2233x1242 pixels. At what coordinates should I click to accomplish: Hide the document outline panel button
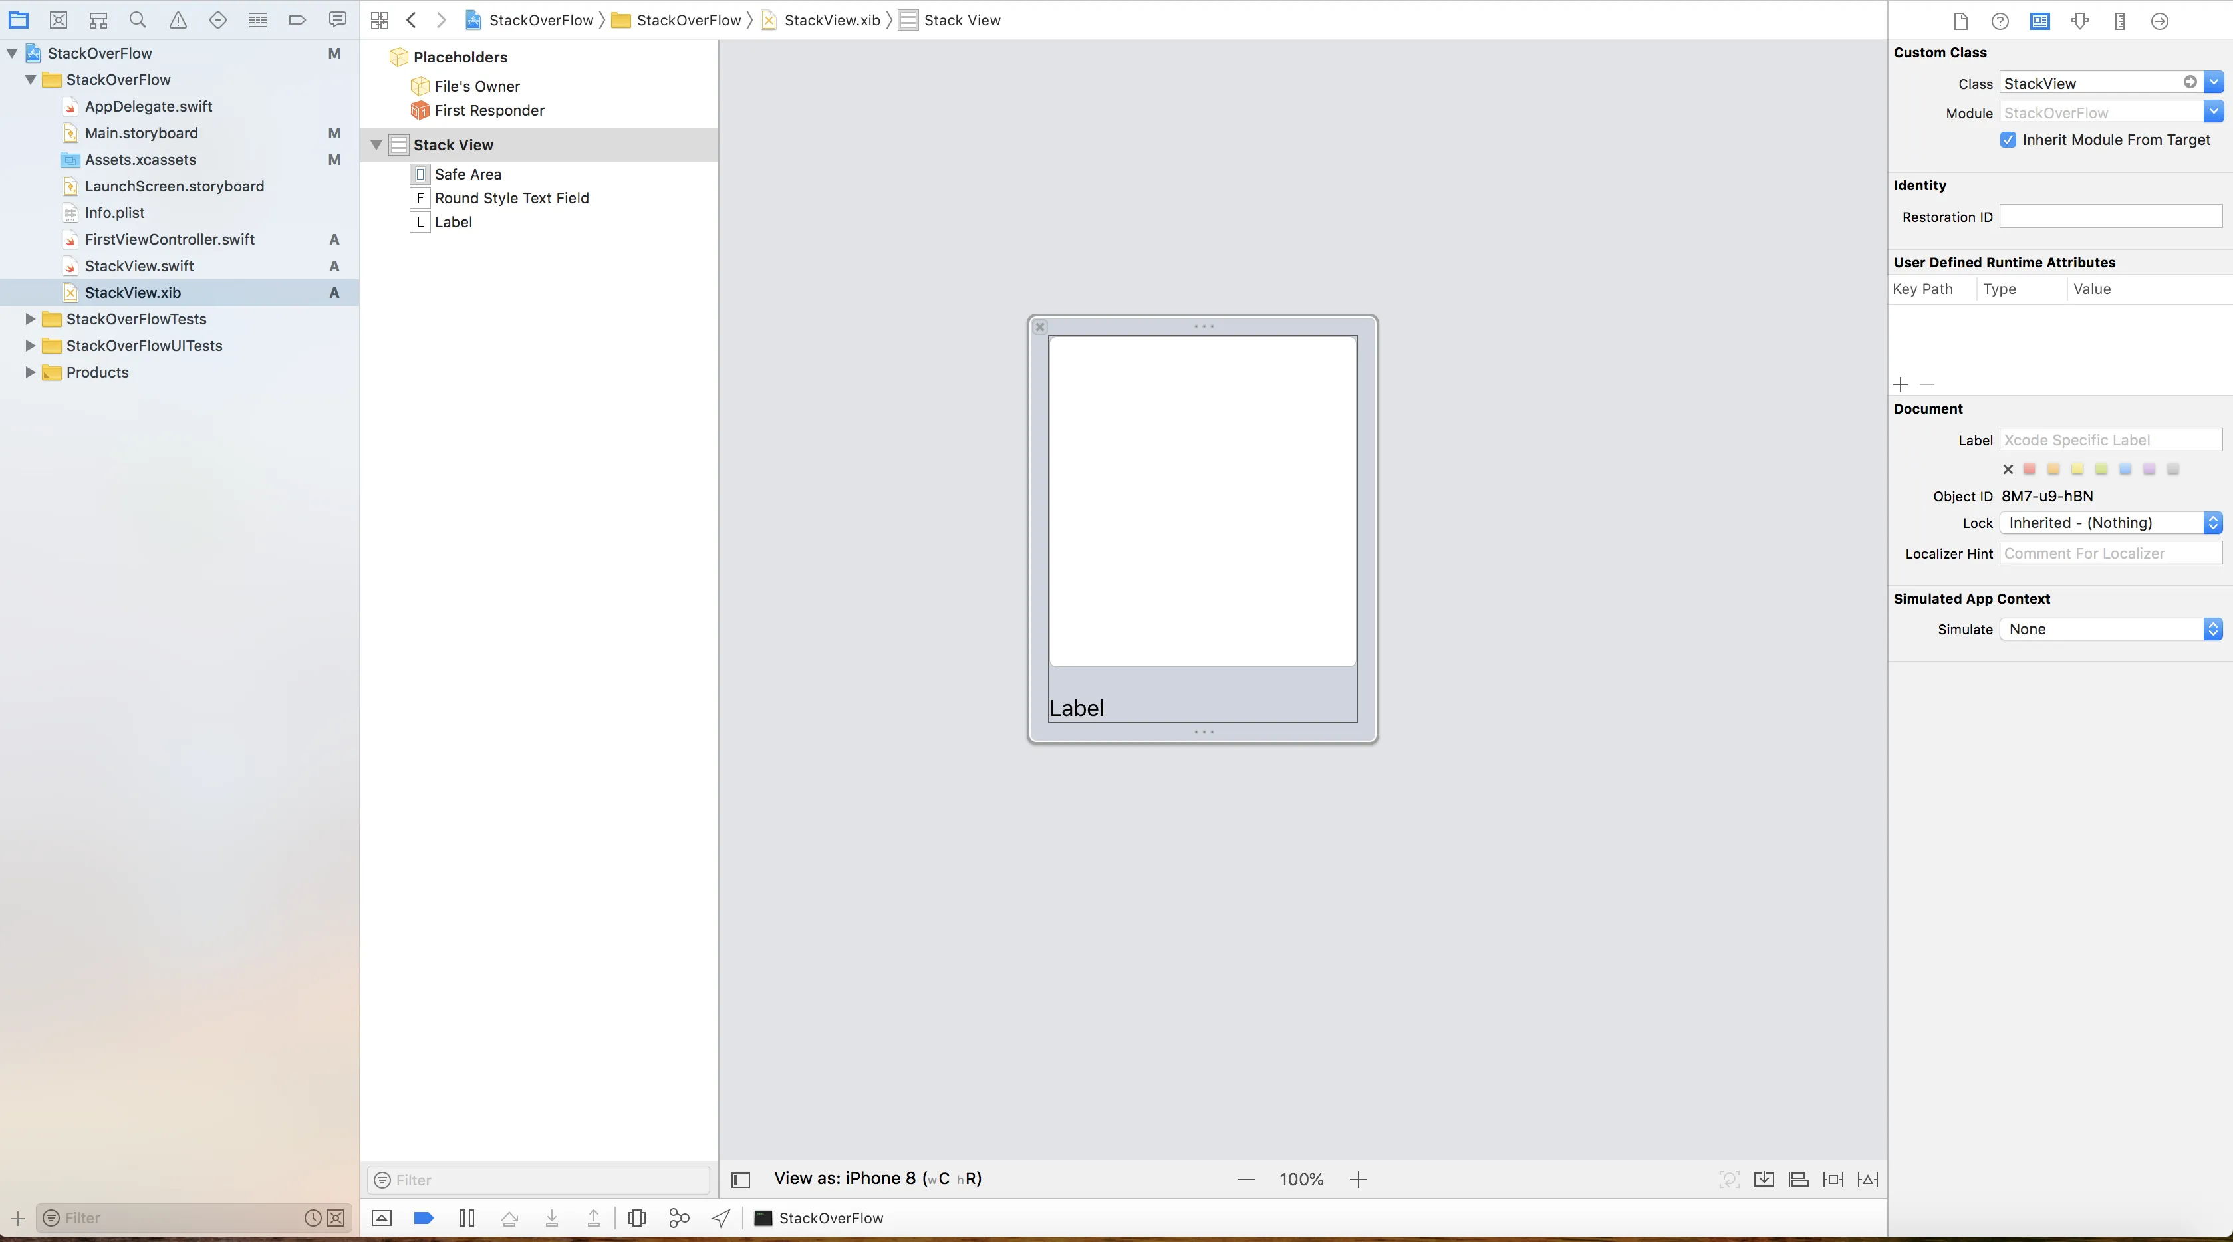(x=740, y=1179)
